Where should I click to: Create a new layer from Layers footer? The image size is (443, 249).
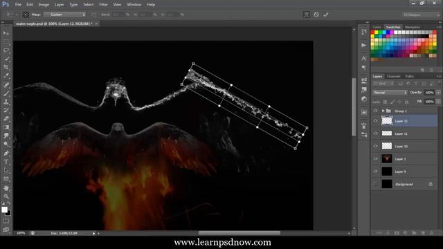(x=423, y=233)
